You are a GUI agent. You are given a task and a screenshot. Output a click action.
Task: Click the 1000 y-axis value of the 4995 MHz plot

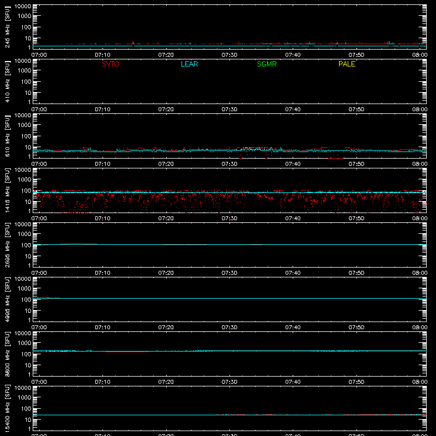[25, 289]
